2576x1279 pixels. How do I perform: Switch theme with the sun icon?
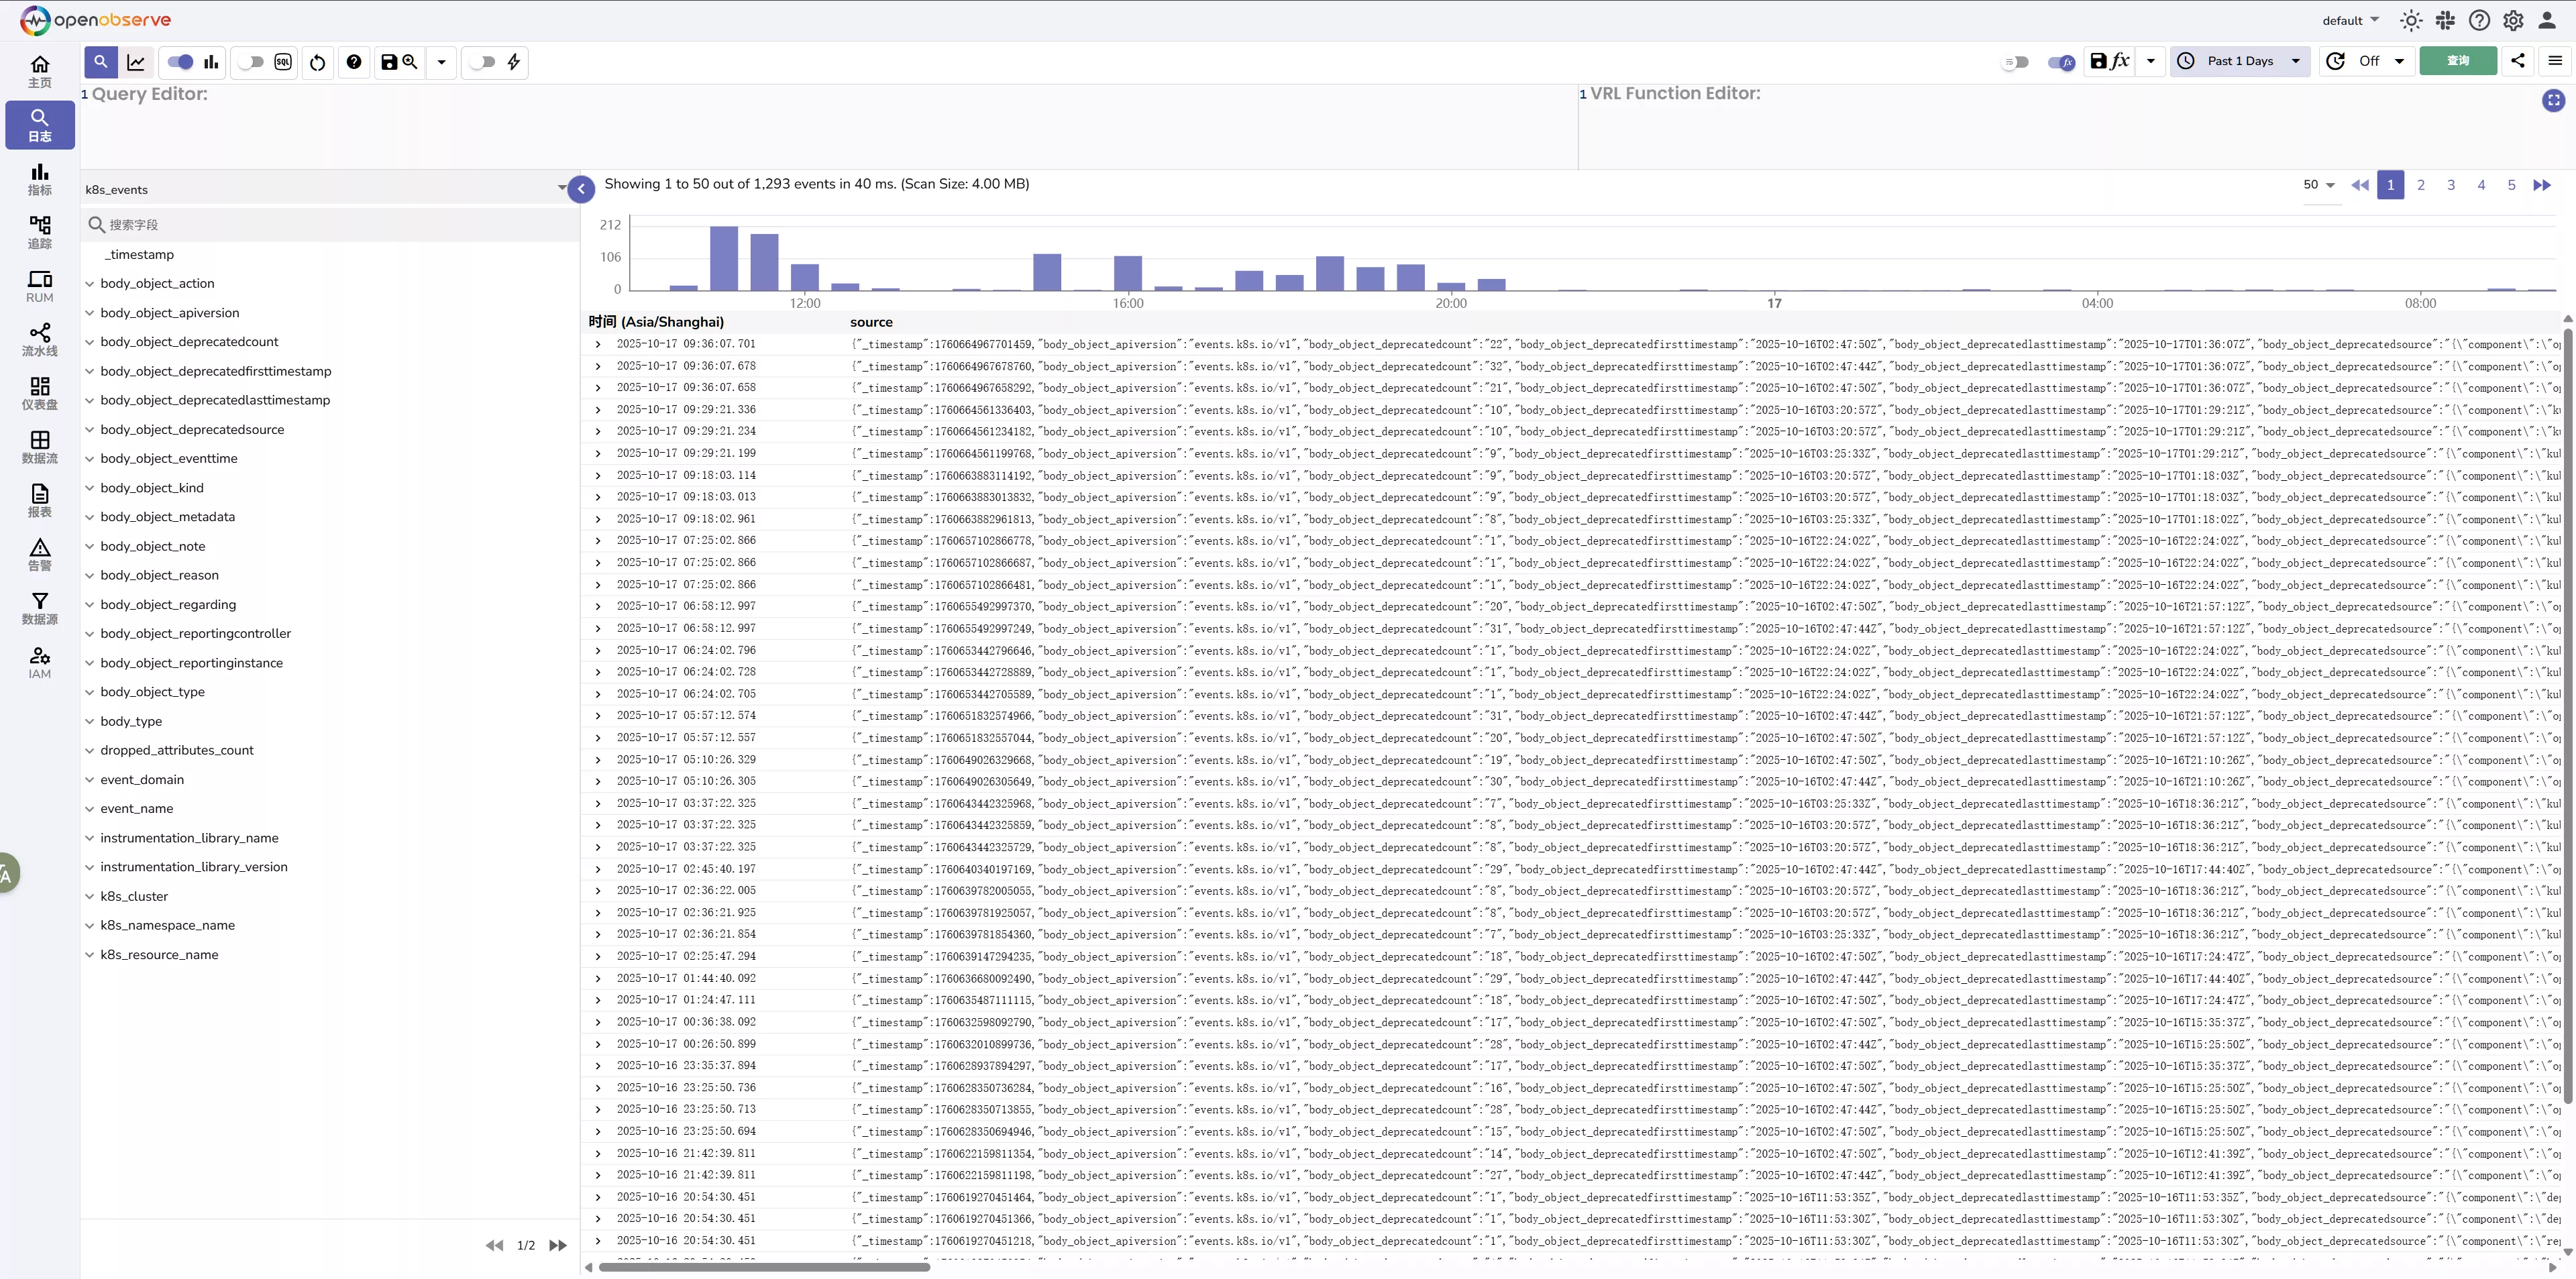coord(2411,20)
